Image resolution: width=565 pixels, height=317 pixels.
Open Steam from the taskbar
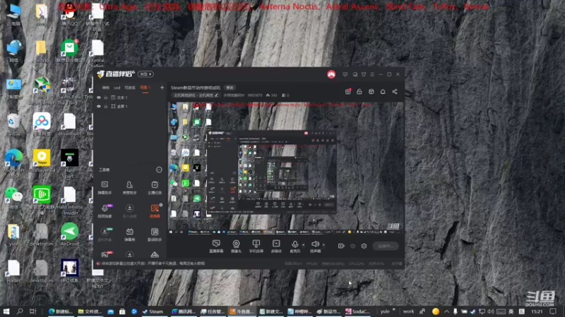click(153, 311)
